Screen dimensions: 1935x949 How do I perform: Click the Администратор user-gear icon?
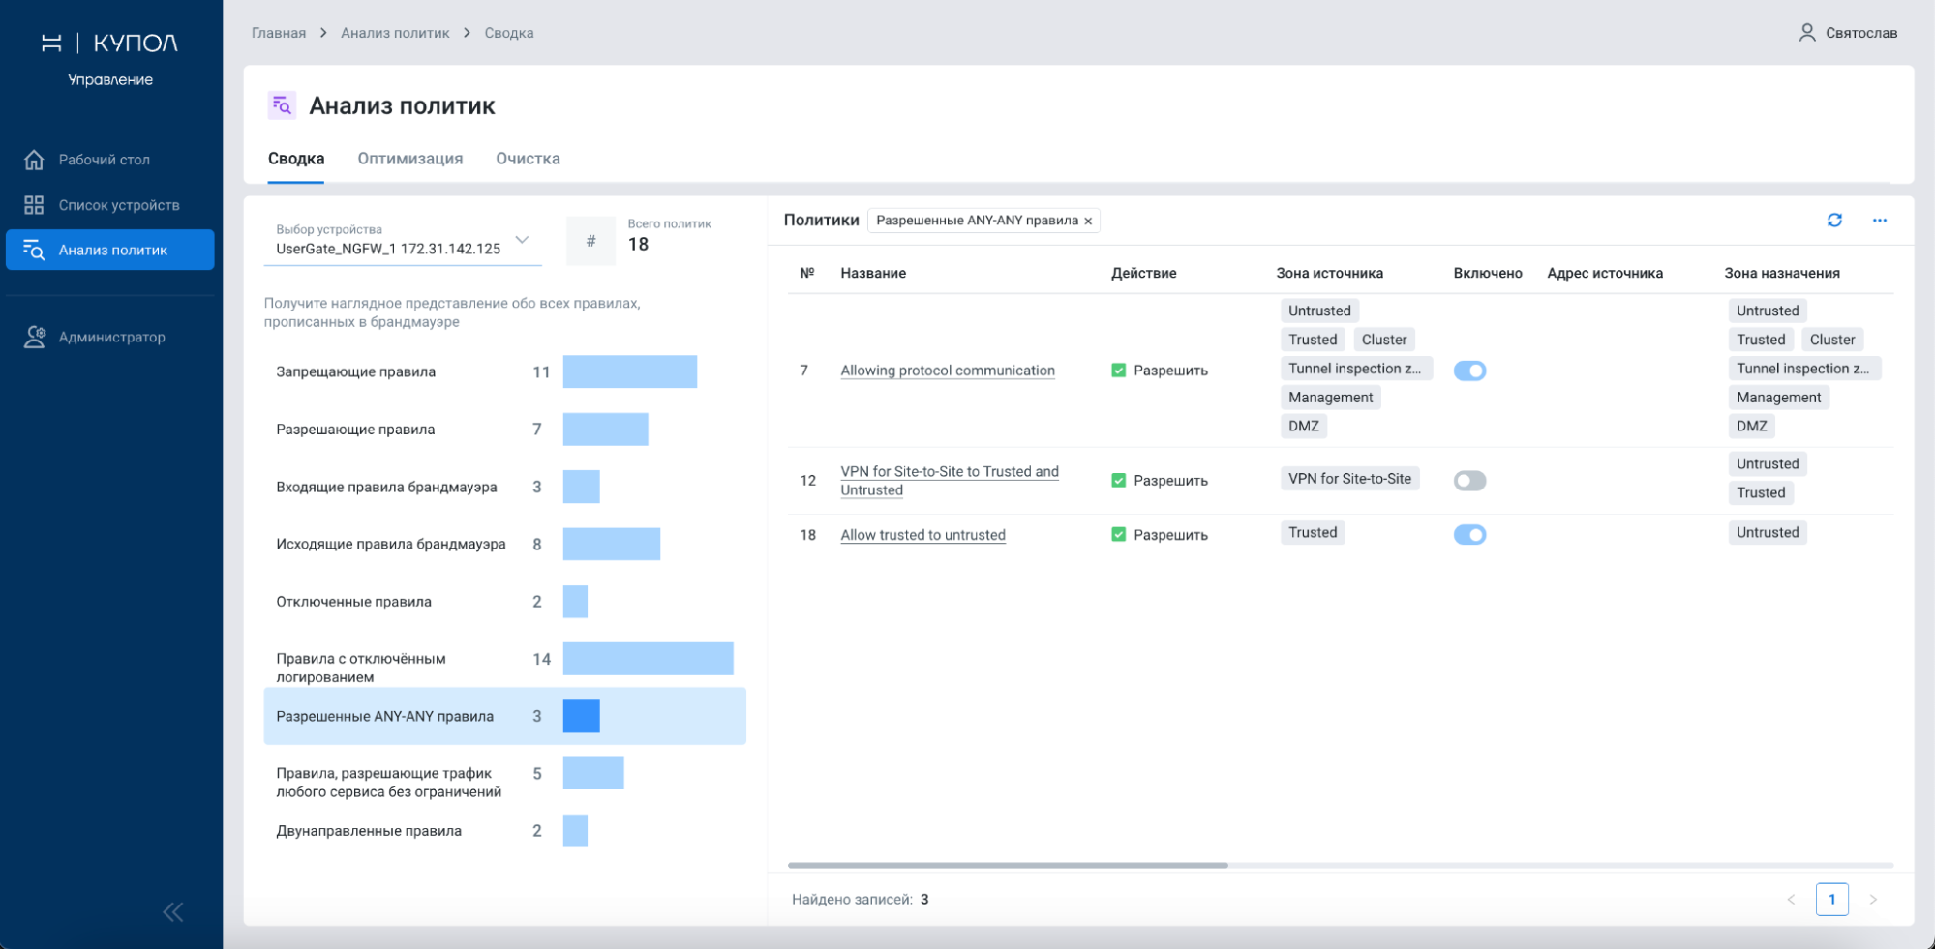[35, 337]
